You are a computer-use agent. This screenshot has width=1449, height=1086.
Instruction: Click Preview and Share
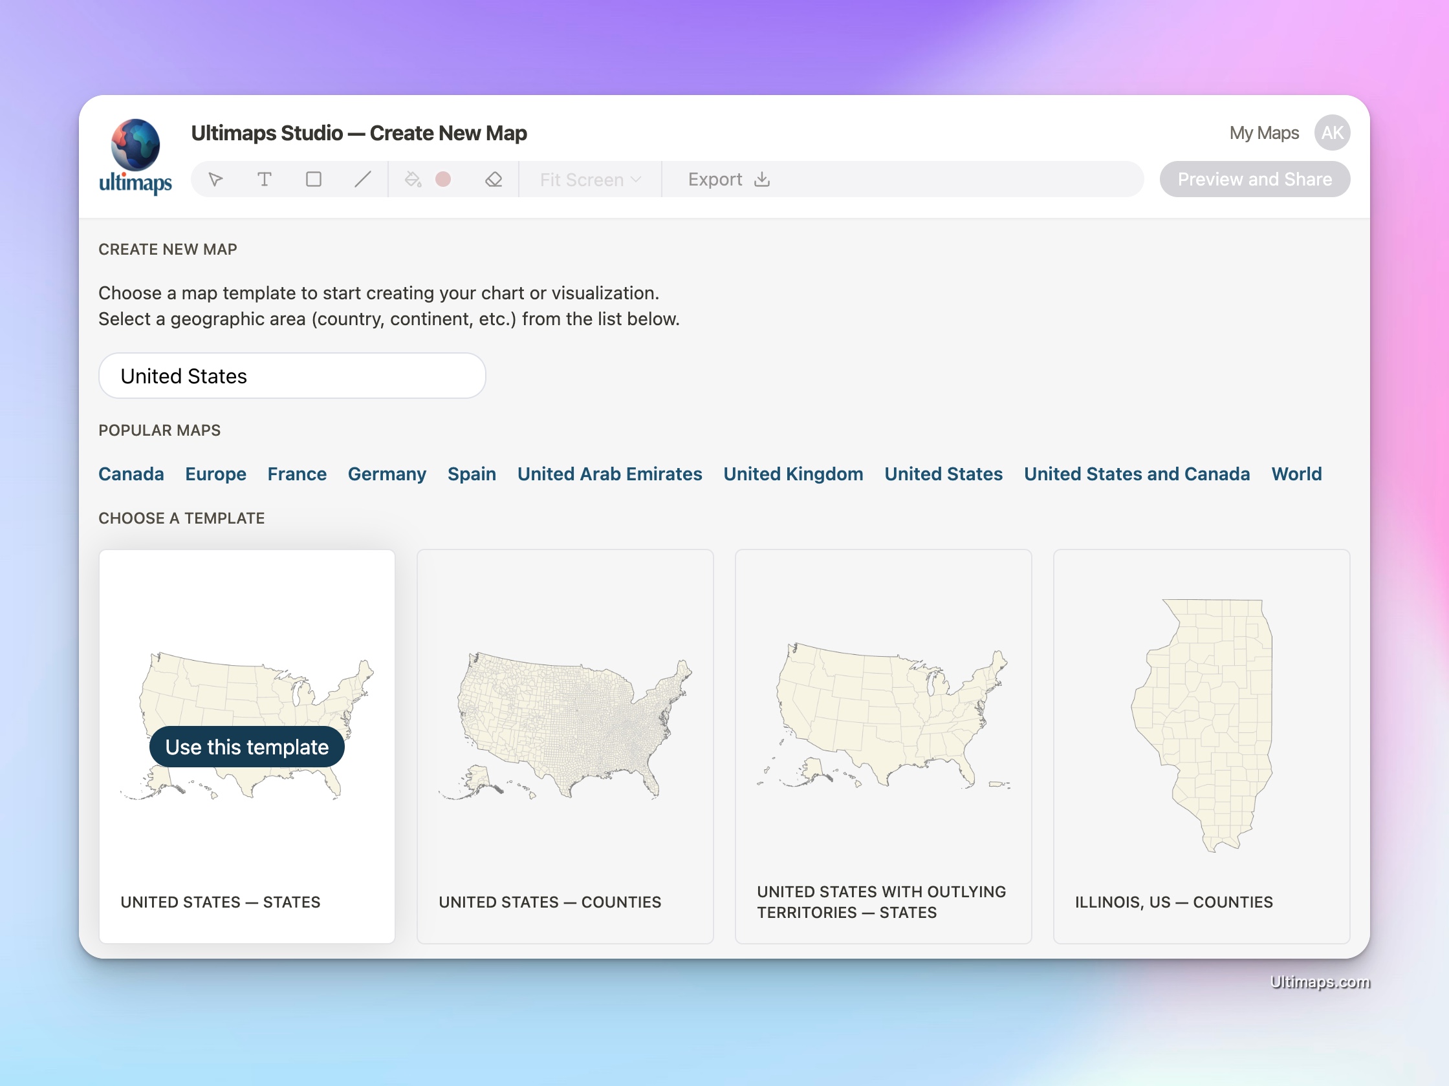(1254, 178)
